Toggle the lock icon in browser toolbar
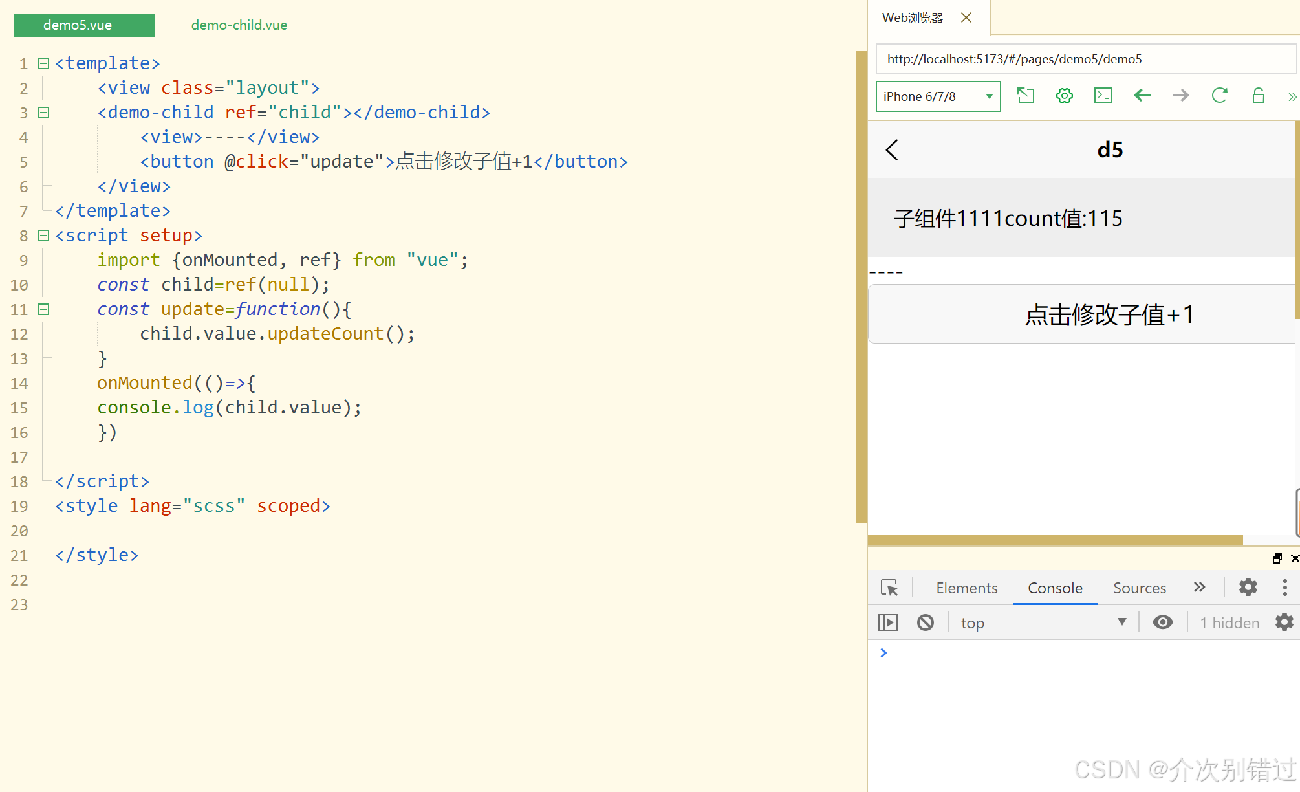The height and width of the screenshot is (792, 1300). point(1258,96)
